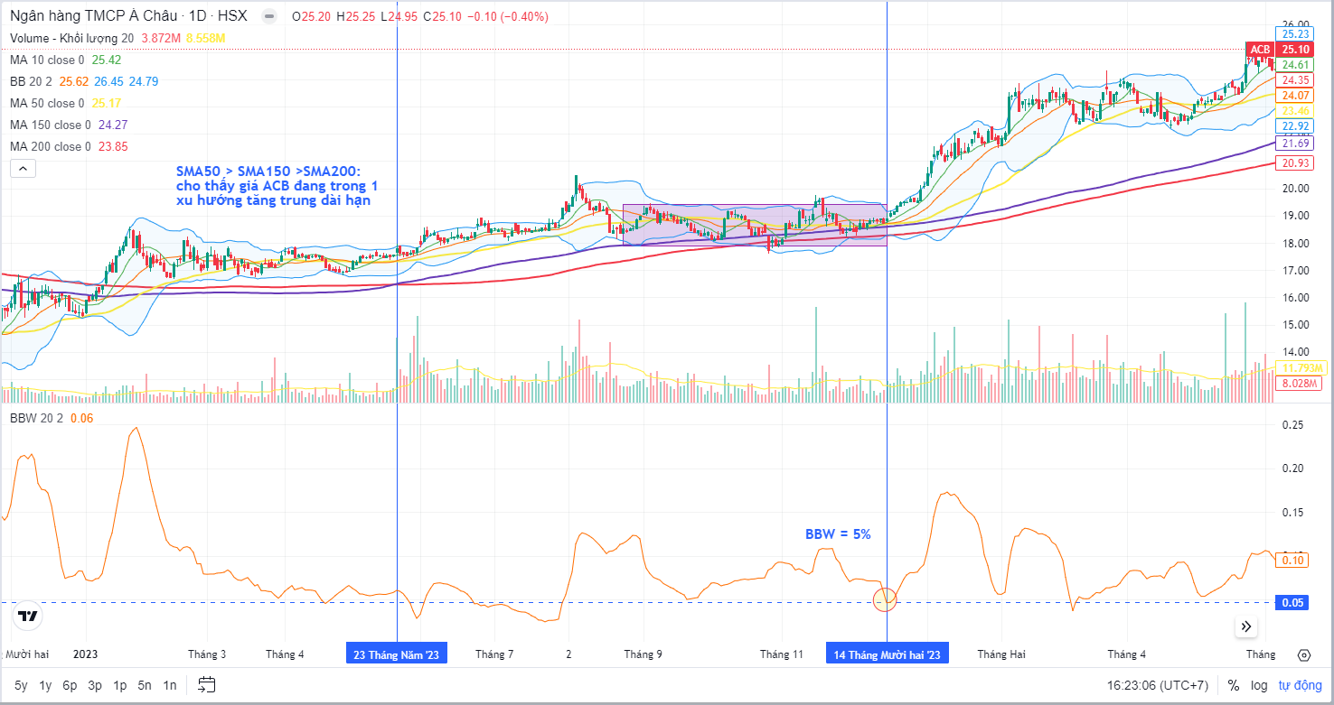The height and width of the screenshot is (705, 1334).
Task: Click the Tháng 7 time axis label
Action: click(494, 654)
